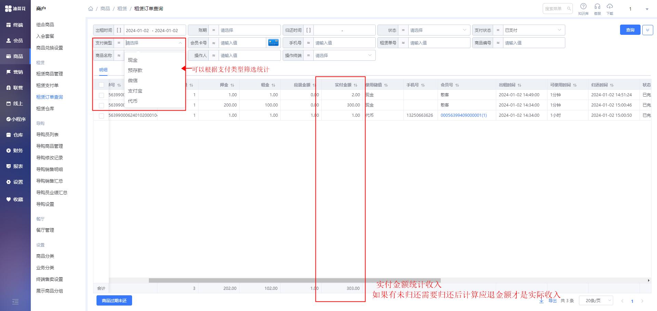This screenshot has height=311, width=657.
Task: Open the 财务 sidebar section
Action: point(15,151)
